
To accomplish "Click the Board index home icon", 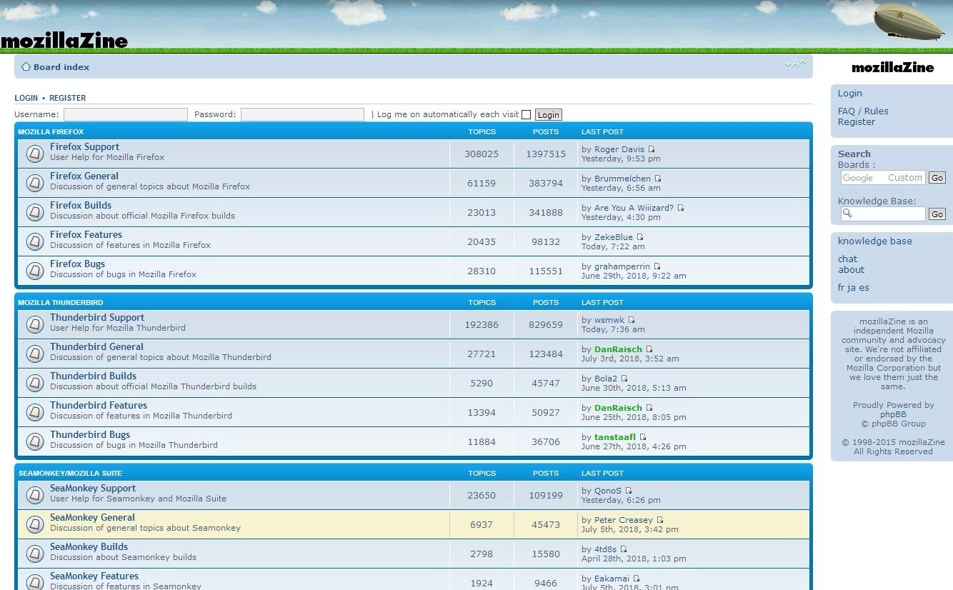I will pos(26,66).
